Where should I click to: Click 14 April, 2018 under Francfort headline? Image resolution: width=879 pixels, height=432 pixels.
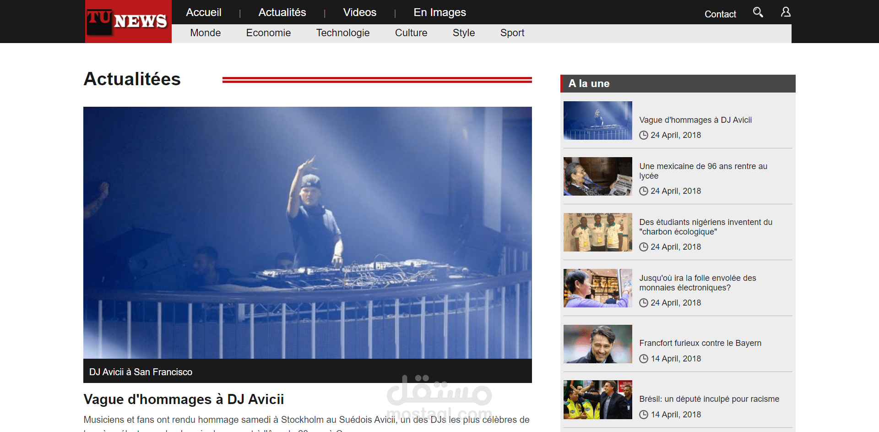(676, 359)
